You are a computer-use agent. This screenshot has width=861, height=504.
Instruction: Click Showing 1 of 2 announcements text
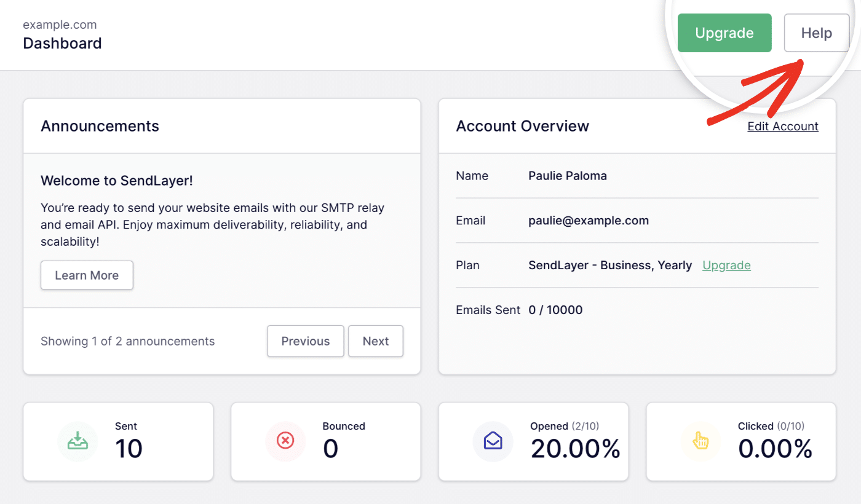(127, 341)
